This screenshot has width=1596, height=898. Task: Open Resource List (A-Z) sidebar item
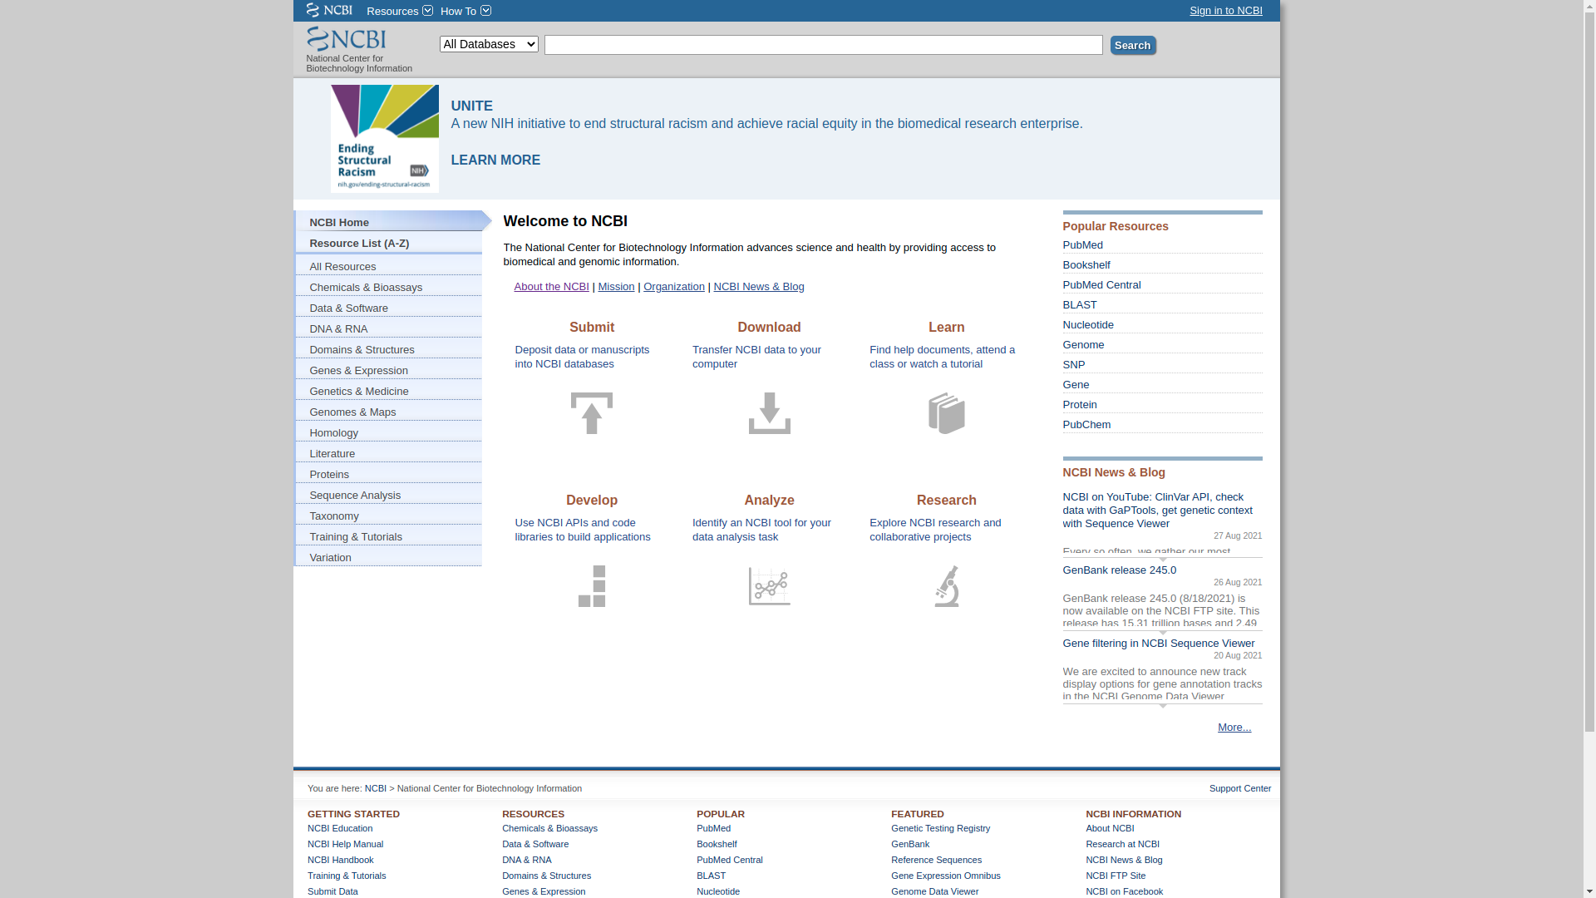[x=359, y=244]
